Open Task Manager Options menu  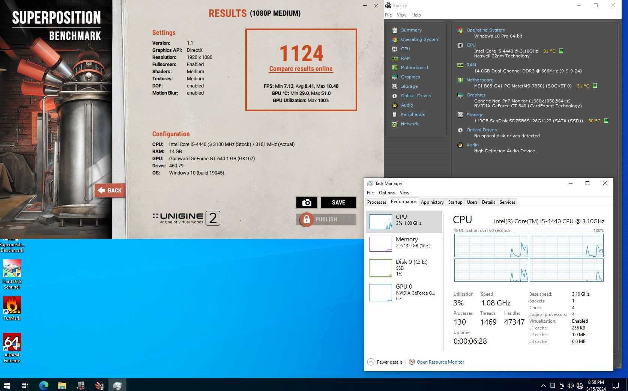[386, 193]
